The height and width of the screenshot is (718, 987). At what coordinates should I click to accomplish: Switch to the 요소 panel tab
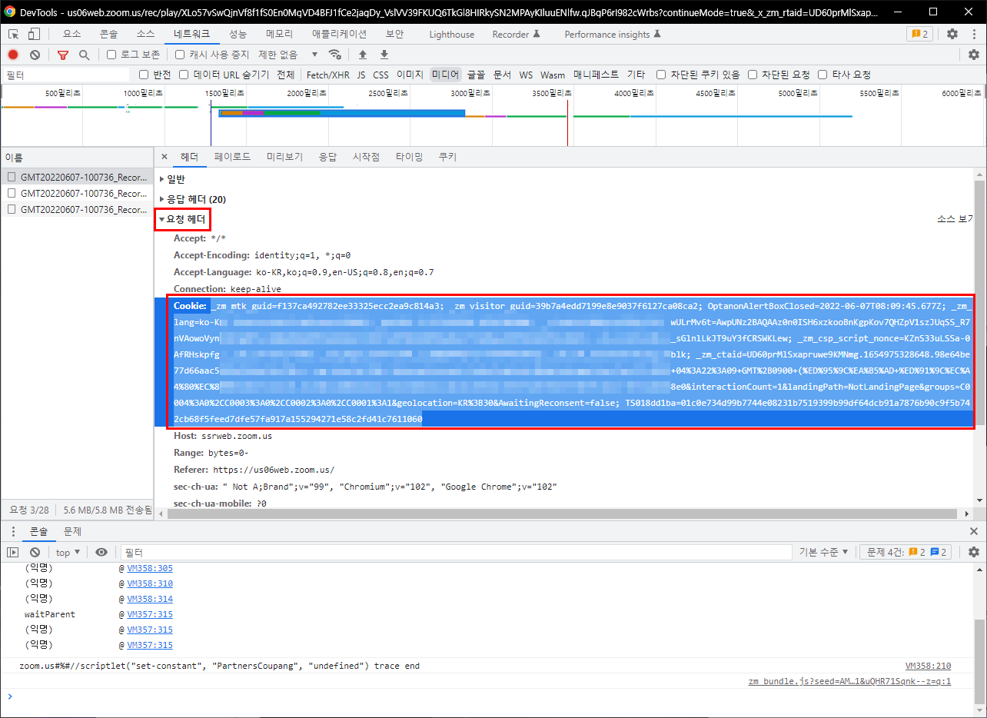[71, 34]
